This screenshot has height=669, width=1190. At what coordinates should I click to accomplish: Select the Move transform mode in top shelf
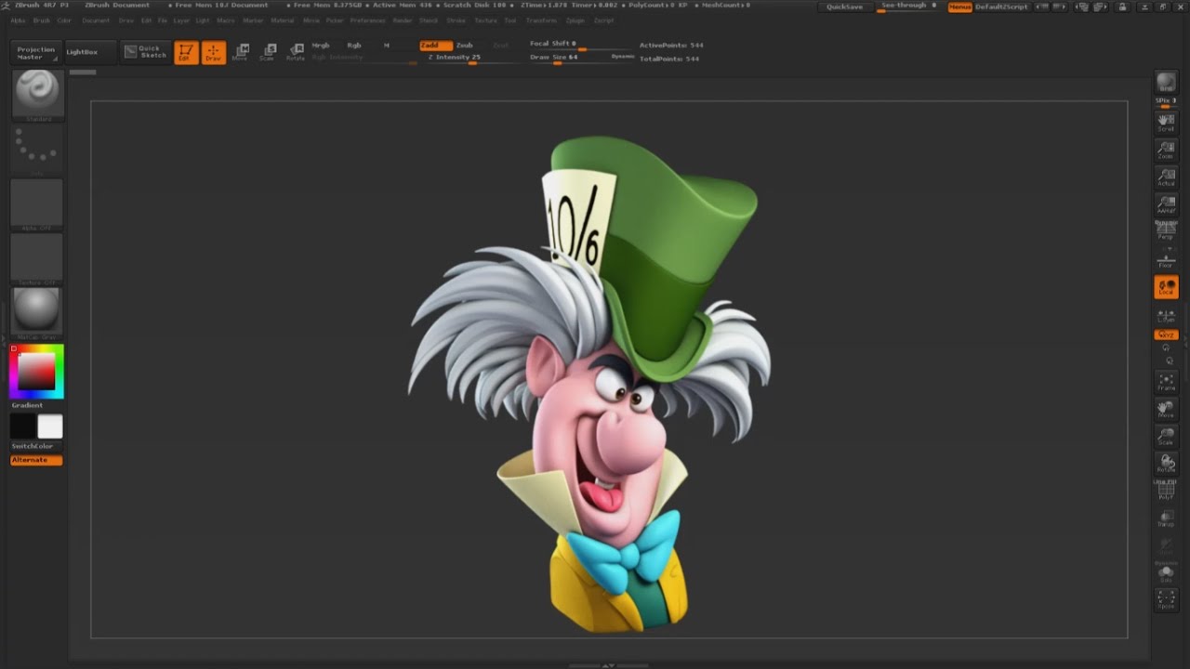coord(241,52)
